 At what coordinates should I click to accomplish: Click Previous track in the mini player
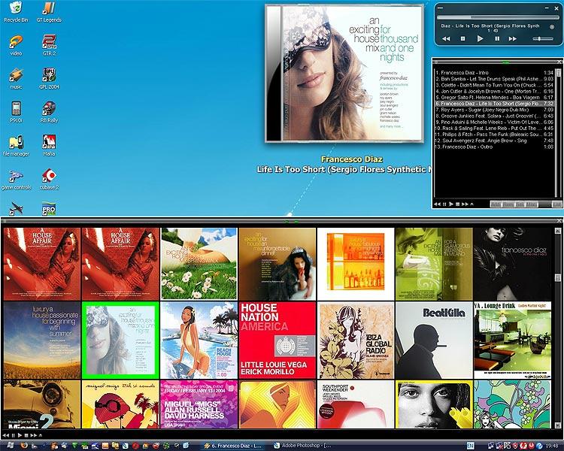click(446, 39)
